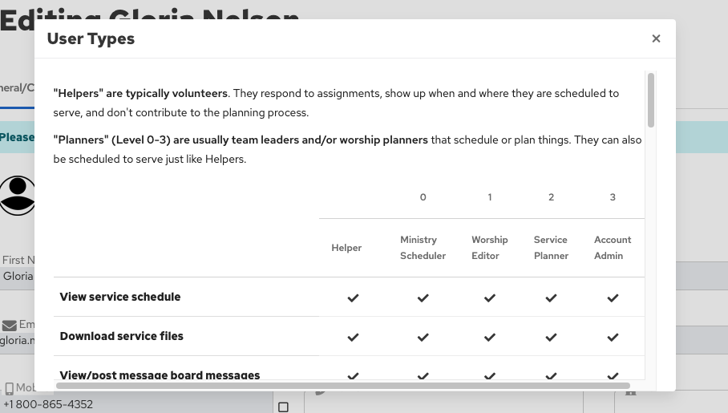728x413 pixels.
Task: Click Service Planner checkmark for View service schedule
Action: point(551,298)
